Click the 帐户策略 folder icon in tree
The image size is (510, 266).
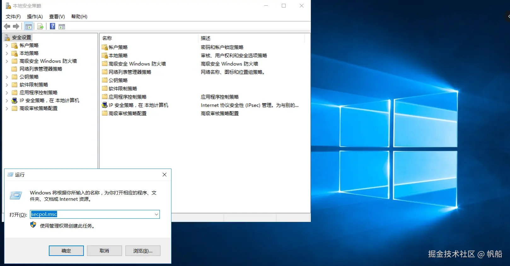[14, 45]
